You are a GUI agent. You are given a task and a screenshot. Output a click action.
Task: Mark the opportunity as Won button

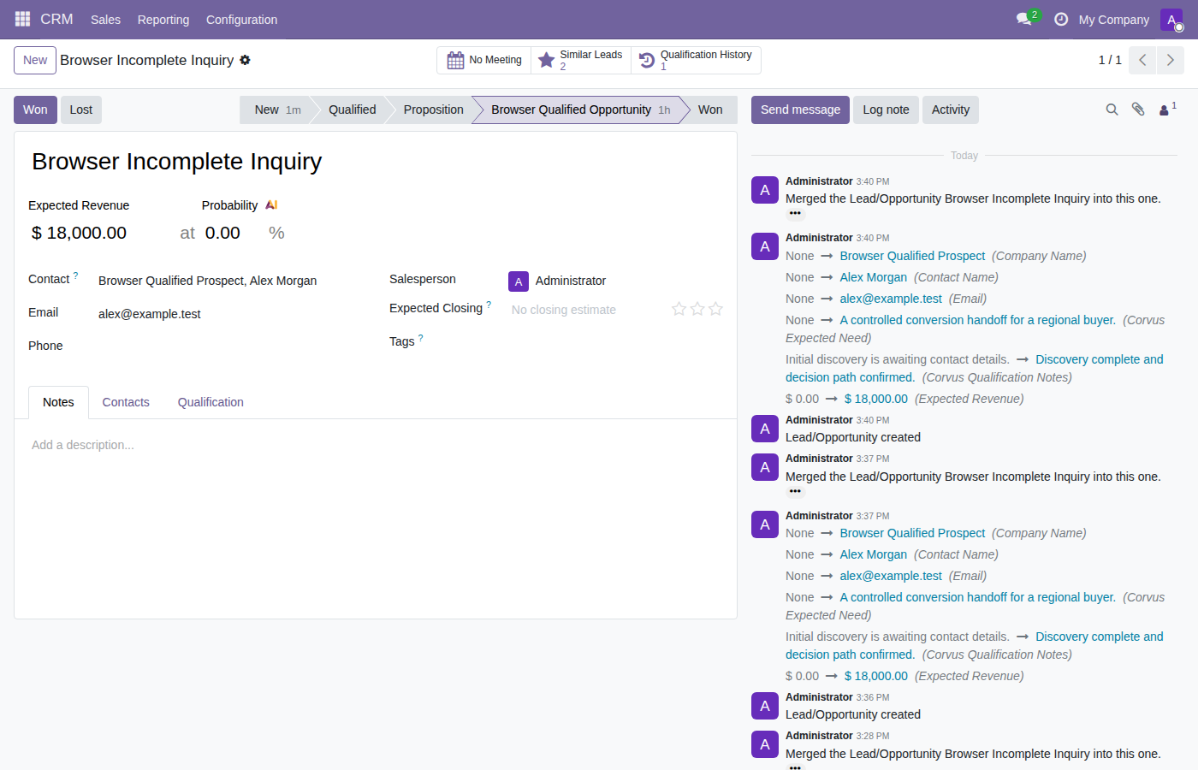pos(35,110)
